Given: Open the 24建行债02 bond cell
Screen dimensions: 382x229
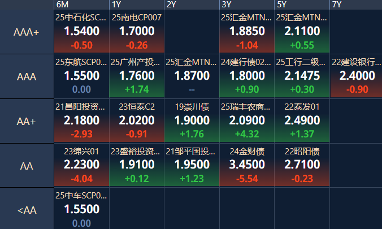Looking at the screenshot, I should coord(247,76).
